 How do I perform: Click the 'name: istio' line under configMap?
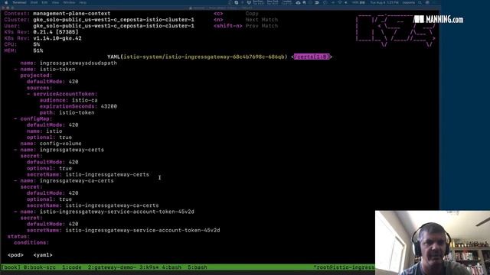click(44, 131)
